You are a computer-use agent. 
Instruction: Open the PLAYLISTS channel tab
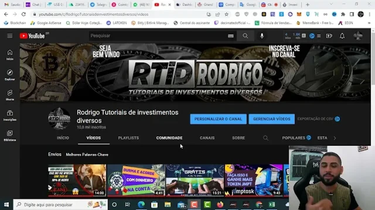point(128,138)
